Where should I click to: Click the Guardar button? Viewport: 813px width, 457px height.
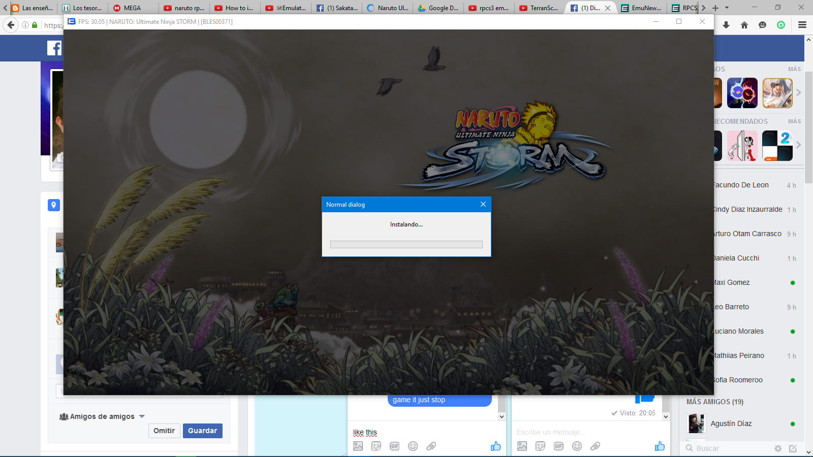202,431
